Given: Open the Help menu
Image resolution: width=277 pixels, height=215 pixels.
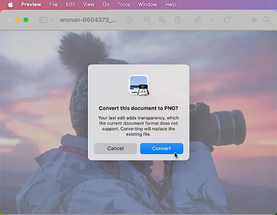Looking at the screenshot, I should (170, 4).
